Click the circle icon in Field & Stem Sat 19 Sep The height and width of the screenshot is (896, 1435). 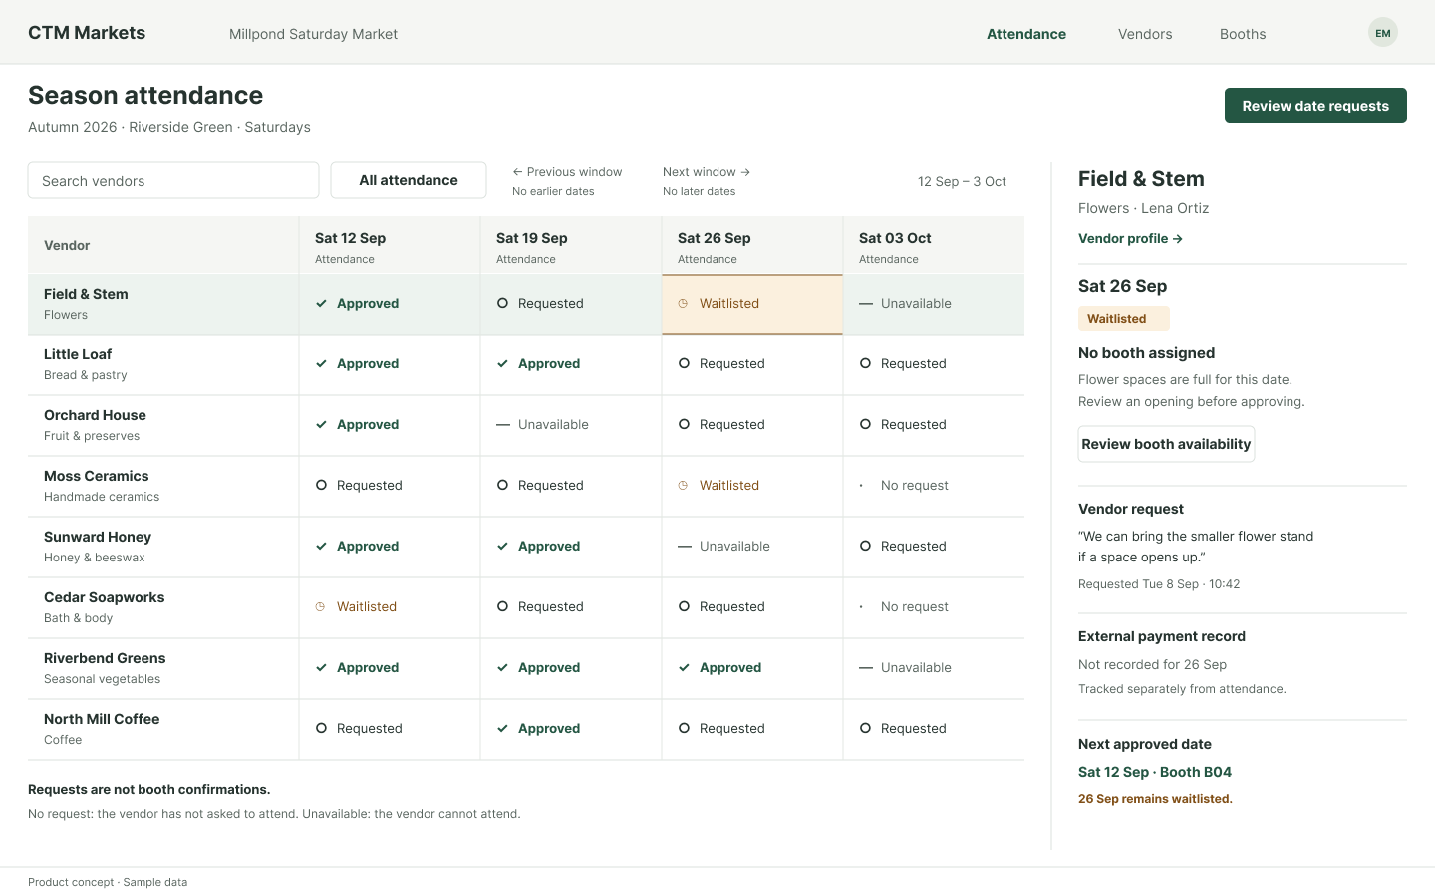(502, 303)
